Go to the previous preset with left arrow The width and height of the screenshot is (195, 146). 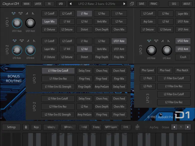point(70,4)
